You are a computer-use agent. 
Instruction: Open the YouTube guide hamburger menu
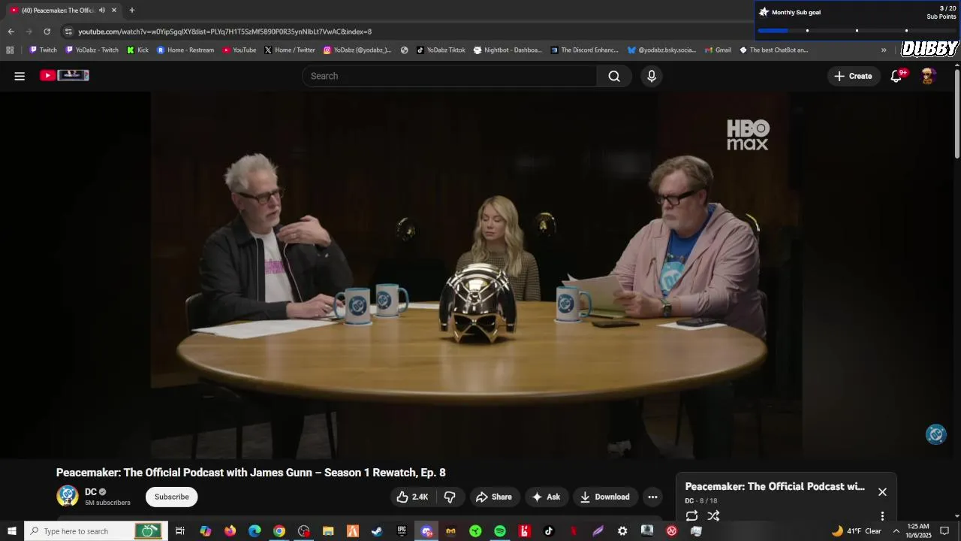(x=20, y=76)
